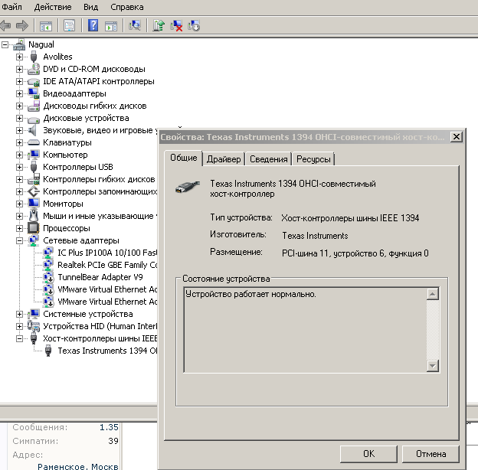Screen dimensions: 478x470
Task: Click the device status text box
Action: (x=305, y=330)
